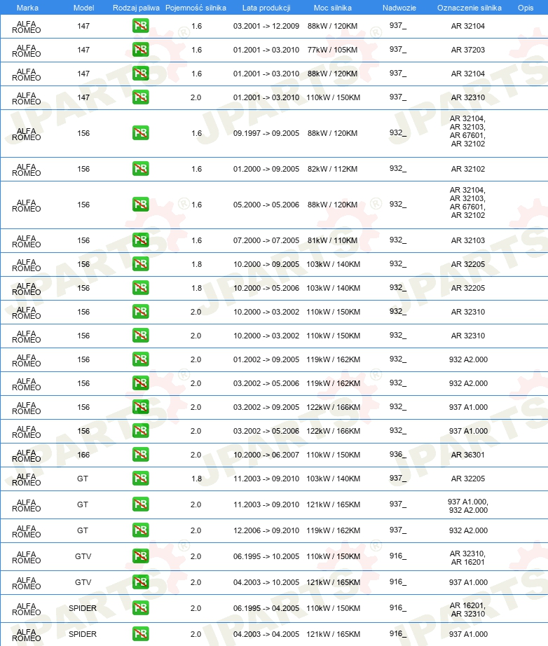Click the Marka column header
The height and width of the screenshot is (646, 548).
pyautogui.click(x=27, y=8)
